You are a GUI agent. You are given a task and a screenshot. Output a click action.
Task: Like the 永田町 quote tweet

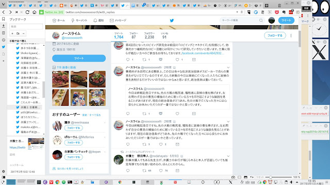point(177,114)
